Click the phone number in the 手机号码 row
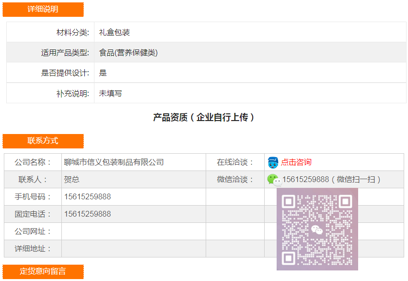408x281 pixels. (88, 197)
